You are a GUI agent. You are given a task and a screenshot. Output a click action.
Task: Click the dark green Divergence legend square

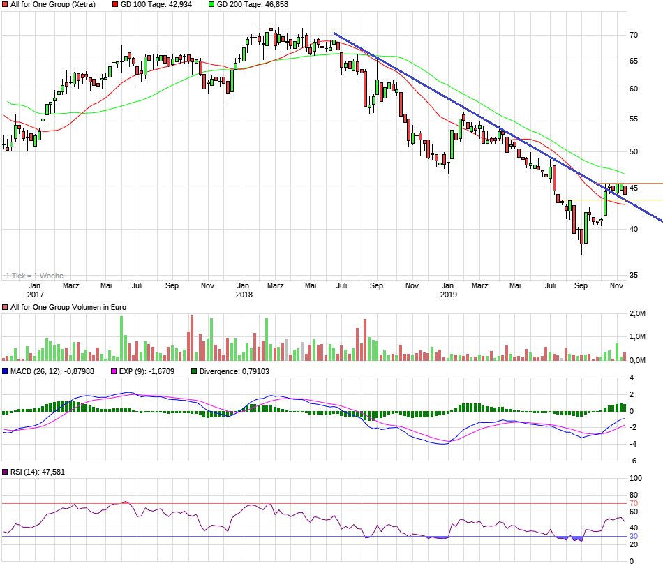[x=194, y=371]
